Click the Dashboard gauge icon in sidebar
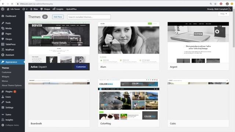The width and height of the screenshot is (235, 132). (3, 16)
